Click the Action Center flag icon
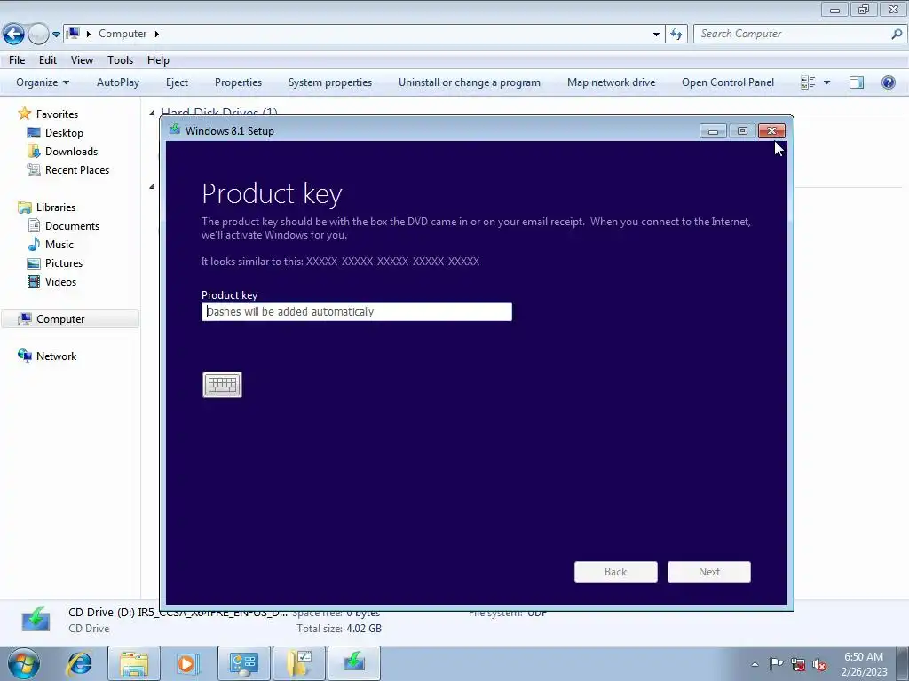Image resolution: width=909 pixels, height=681 pixels. tap(776, 664)
